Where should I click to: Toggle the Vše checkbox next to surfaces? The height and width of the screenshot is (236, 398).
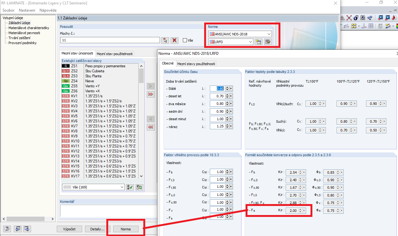click(x=185, y=40)
